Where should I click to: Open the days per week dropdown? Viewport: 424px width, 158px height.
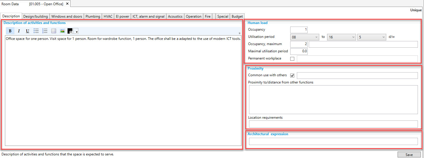pyautogui.click(x=372, y=37)
